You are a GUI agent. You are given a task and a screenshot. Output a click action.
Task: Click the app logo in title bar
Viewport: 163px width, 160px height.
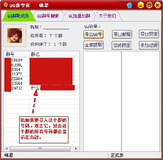click(6, 5)
